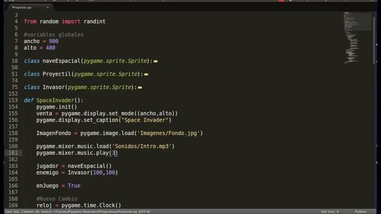Image resolution: width=381 pixels, height=214 pixels.
Task: Click the 'Imagenes/Fondo.jpg' string
Action: coord(168,133)
